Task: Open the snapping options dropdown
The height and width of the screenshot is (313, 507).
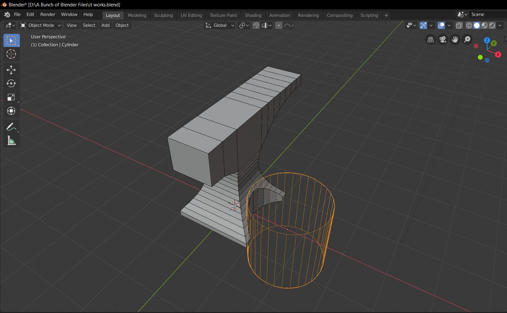Action: (266, 25)
